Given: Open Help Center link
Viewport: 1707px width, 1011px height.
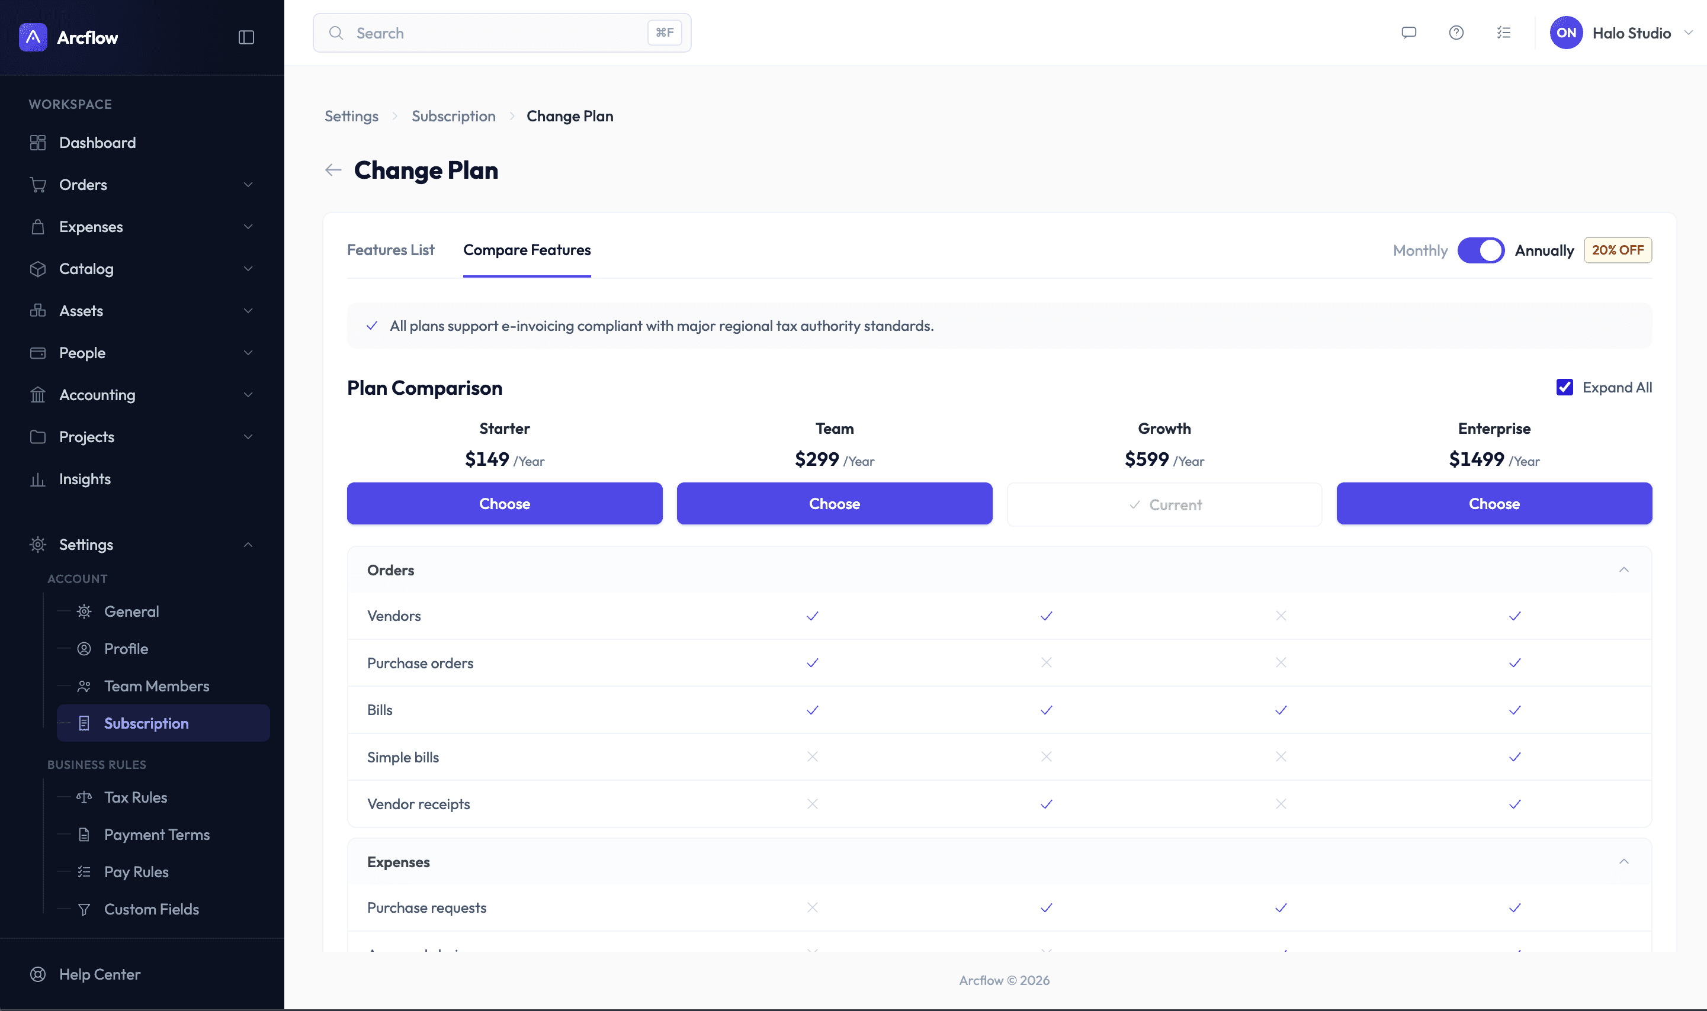Looking at the screenshot, I should [x=100, y=974].
